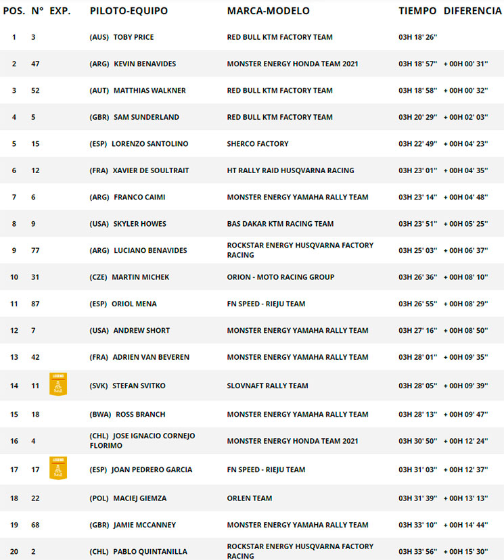Click the MARCA-MODELO column header
Viewport: 504px width, 560px height.
tap(269, 11)
